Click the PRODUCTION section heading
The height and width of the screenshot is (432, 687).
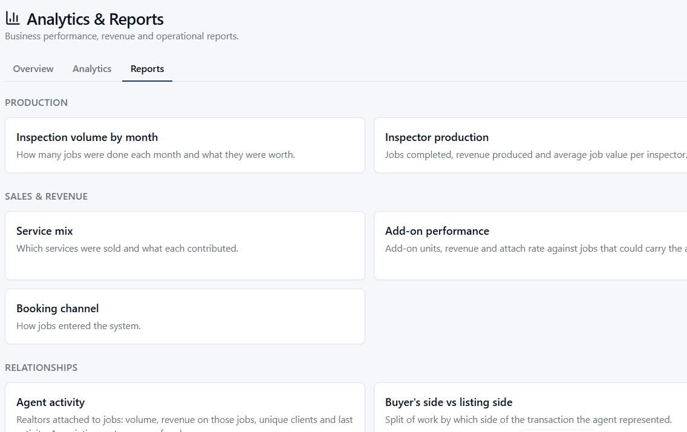coord(36,102)
